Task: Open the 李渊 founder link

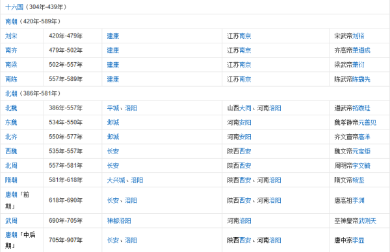Action: pyautogui.click(x=358, y=200)
